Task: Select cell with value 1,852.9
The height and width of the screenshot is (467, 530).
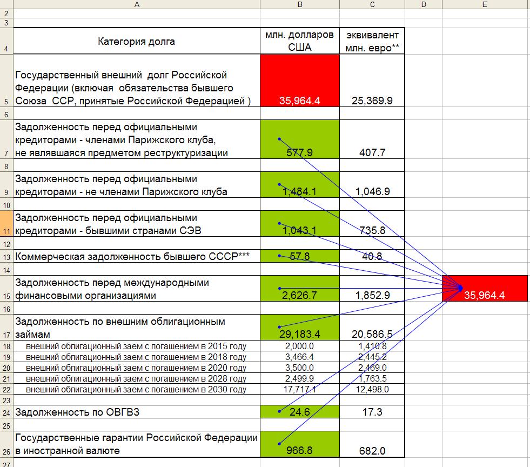Action: (372, 289)
